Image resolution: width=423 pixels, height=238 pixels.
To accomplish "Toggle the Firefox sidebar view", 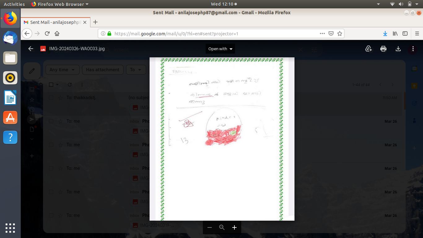I will click(x=405, y=33).
